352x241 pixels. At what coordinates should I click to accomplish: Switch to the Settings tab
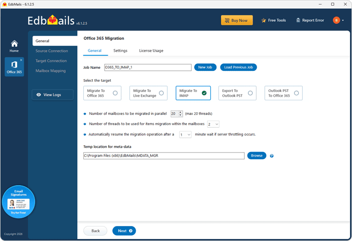tap(120, 51)
